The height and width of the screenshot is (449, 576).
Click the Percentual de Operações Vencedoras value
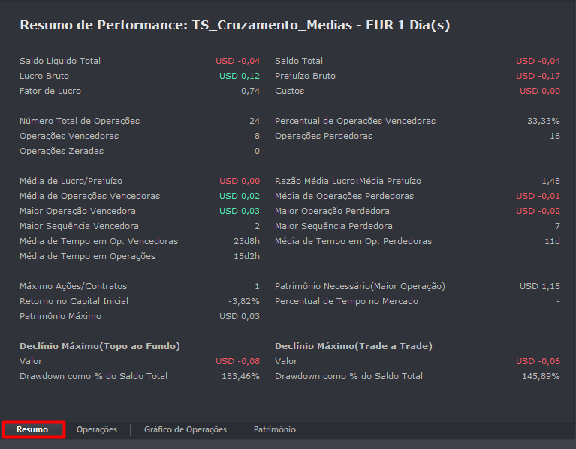pyautogui.click(x=543, y=121)
